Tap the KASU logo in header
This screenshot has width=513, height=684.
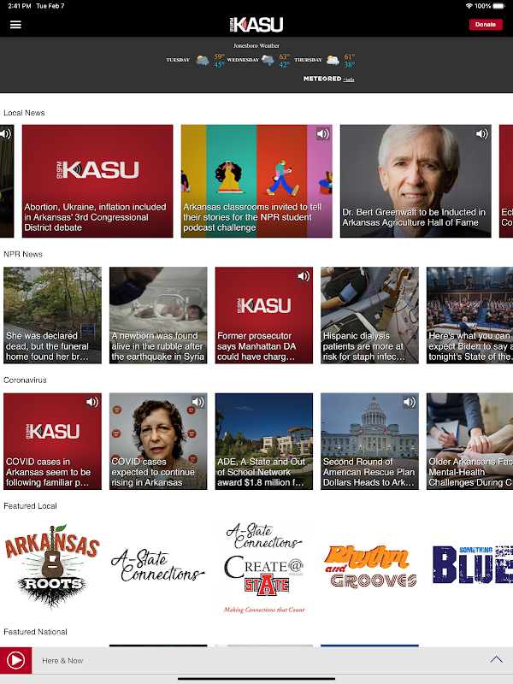pos(256,25)
